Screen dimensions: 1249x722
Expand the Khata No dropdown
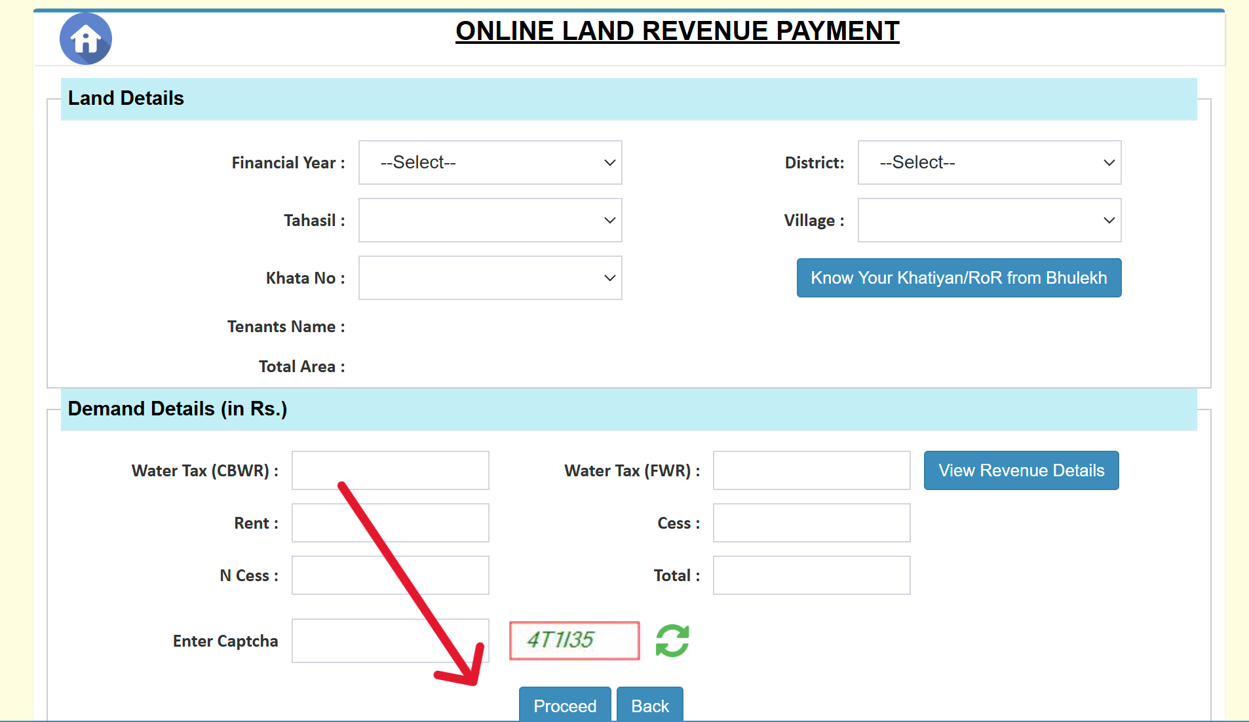pos(490,278)
